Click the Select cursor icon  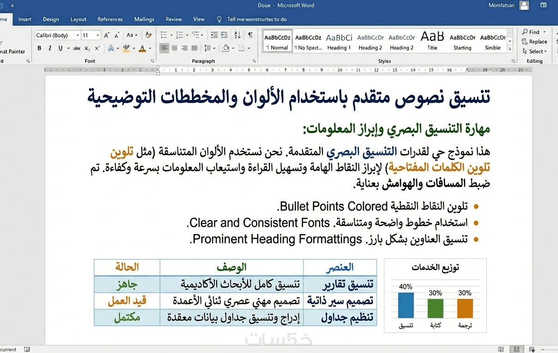[x=525, y=51]
